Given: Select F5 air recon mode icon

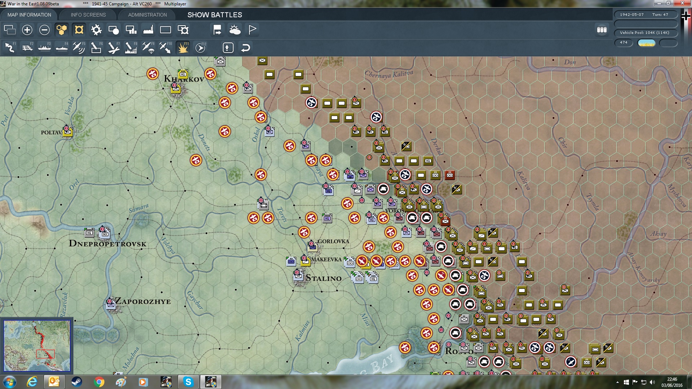Looking at the screenshot, I should 79,48.
